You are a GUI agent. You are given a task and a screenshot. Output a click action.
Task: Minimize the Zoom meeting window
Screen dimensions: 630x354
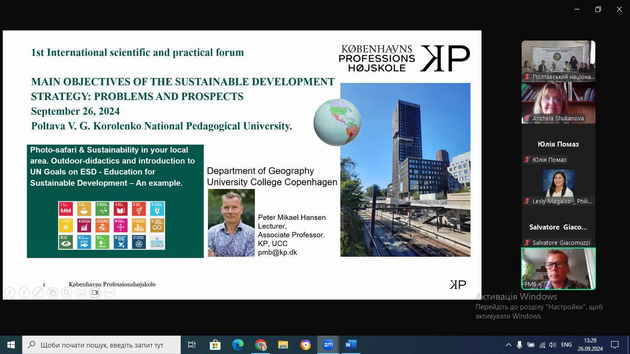click(577, 9)
